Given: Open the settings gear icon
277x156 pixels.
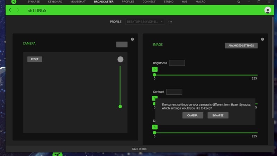Looking at the screenshot, I should pos(239,2).
